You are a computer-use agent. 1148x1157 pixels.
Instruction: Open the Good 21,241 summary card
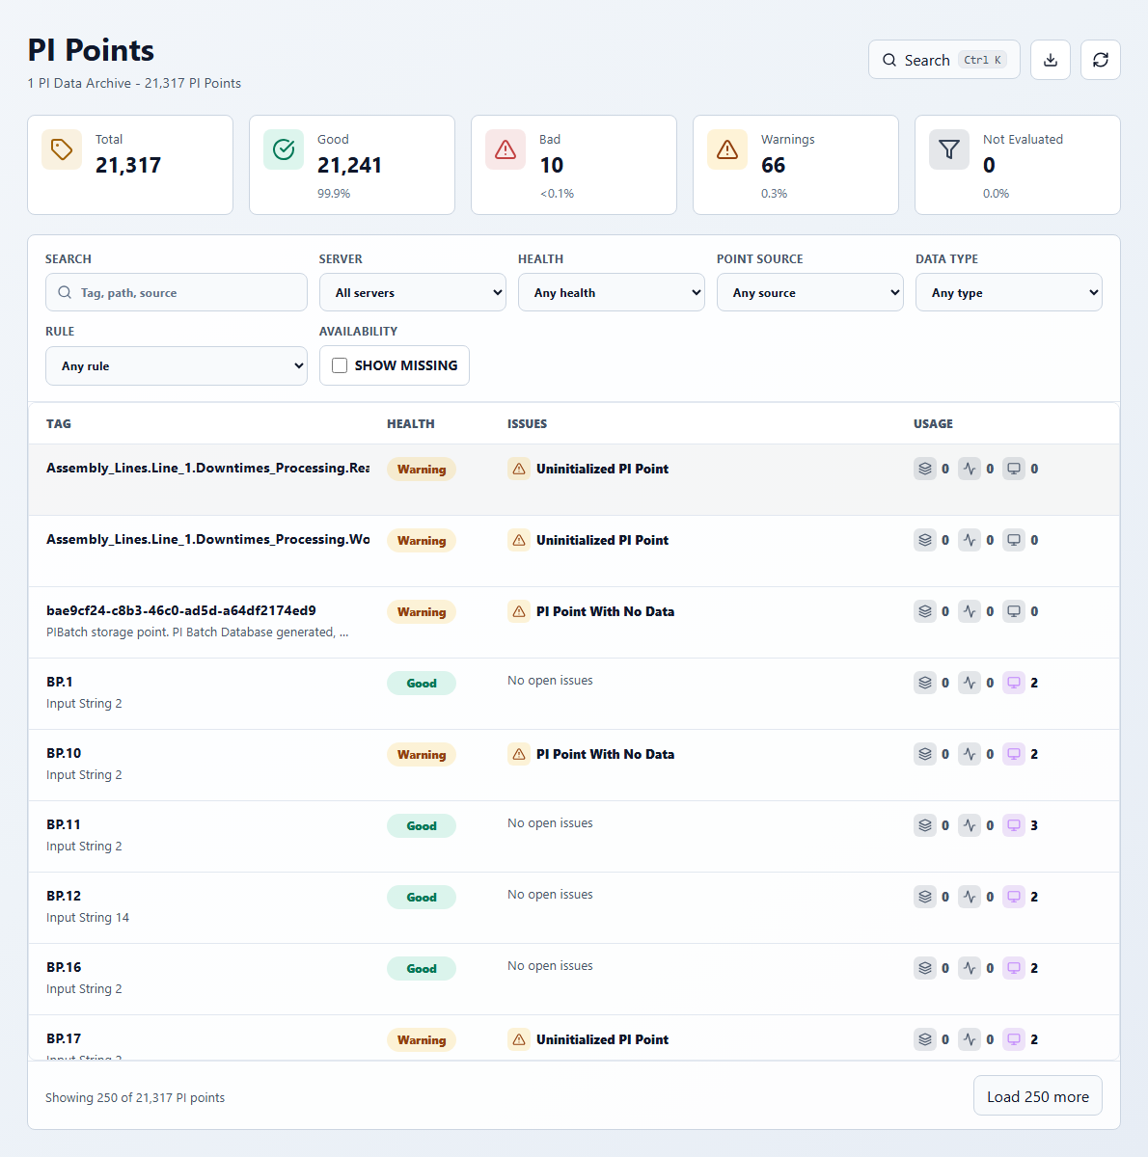[x=352, y=165]
